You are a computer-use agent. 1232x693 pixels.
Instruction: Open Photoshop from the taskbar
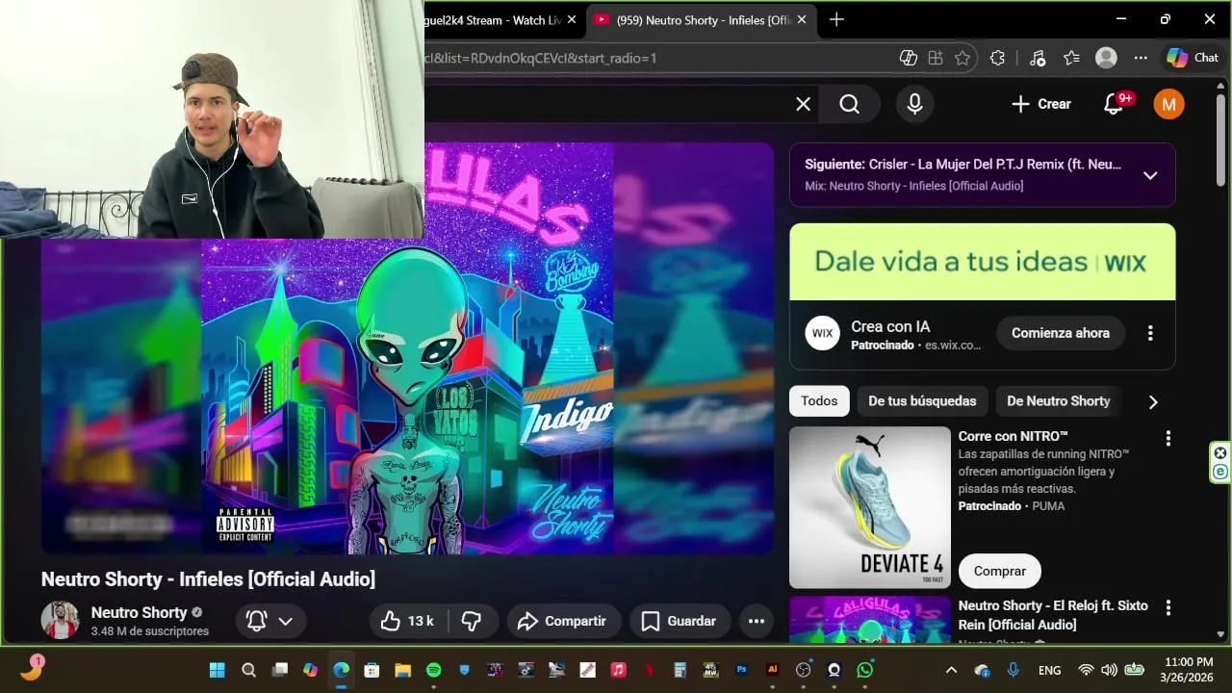[x=741, y=670]
